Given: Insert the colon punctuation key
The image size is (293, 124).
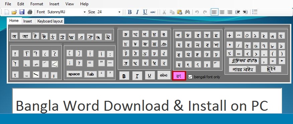Looking at the screenshot, I should pos(110,54).
